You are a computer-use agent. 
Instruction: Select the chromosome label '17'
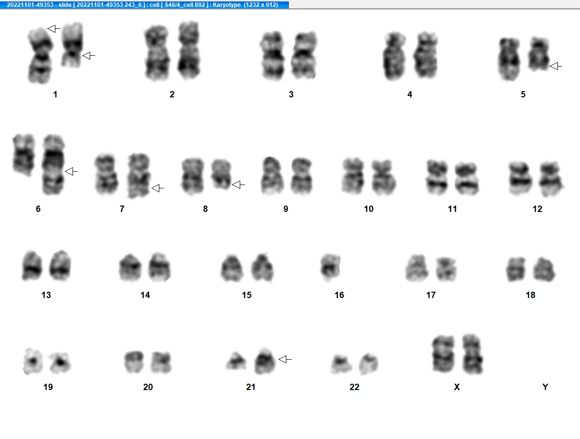click(431, 295)
